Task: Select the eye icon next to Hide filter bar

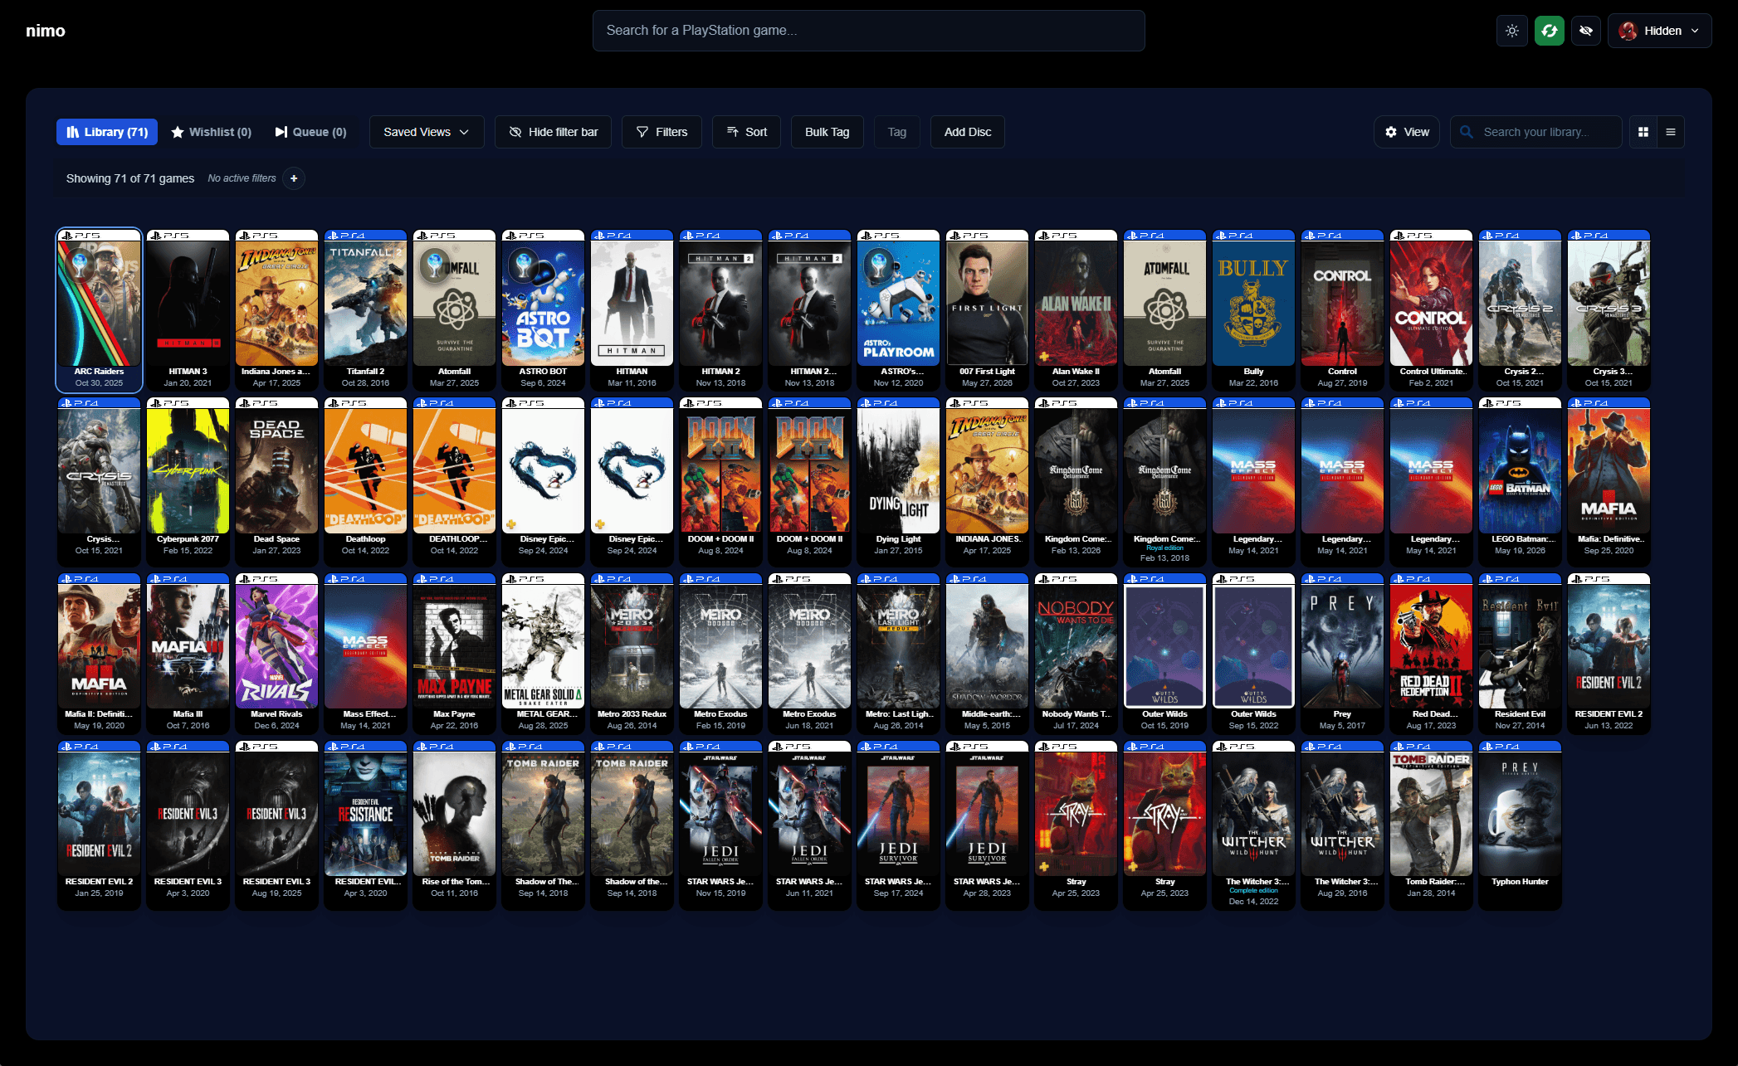Action: 515,131
